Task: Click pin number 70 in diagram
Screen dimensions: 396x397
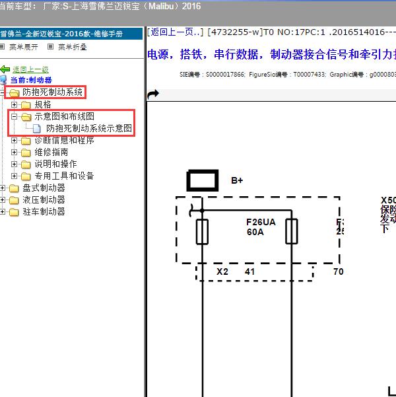Action: [339, 271]
